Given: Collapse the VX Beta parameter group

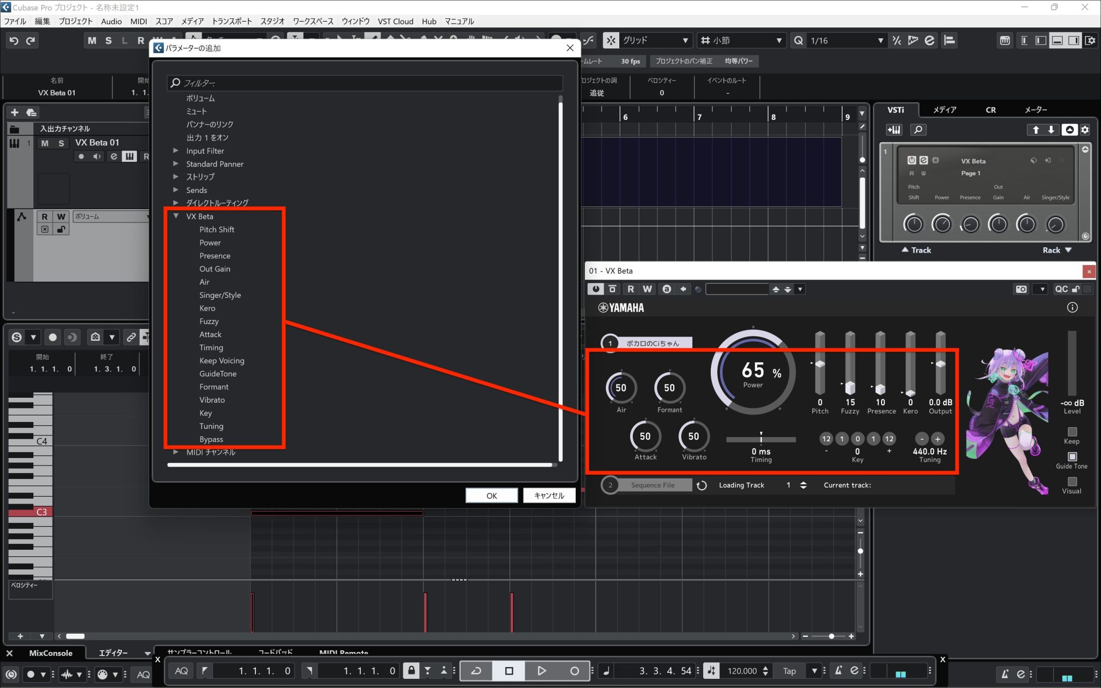Looking at the screenshot, I should tap(176, 216).
